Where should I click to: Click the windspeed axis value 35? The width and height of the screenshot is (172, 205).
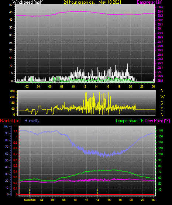[11, 28]
